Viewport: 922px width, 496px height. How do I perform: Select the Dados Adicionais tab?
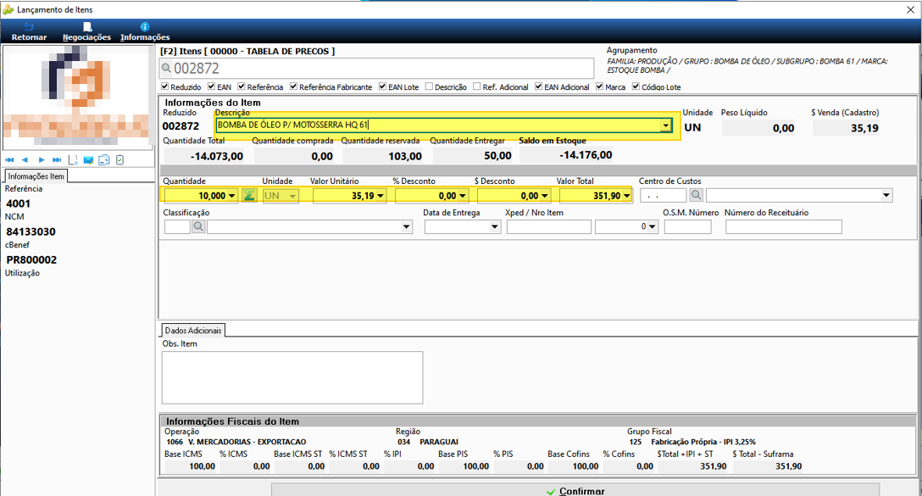coord(193,331)
